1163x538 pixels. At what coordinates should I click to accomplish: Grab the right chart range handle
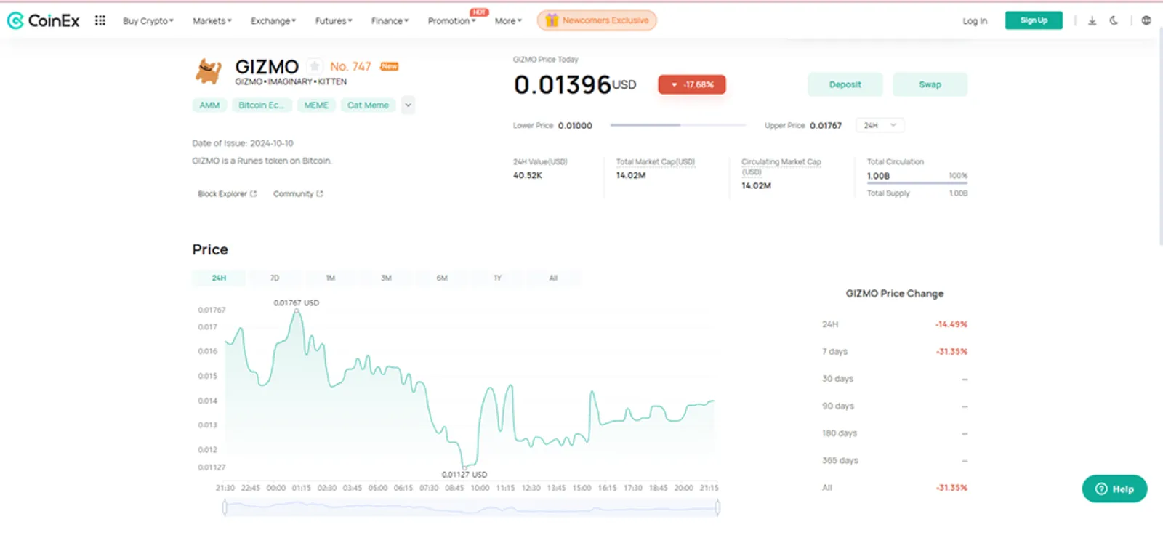pos(717,507)
